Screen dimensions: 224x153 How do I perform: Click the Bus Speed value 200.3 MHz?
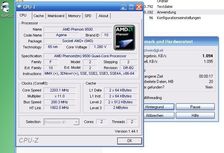tap(59, 102)
